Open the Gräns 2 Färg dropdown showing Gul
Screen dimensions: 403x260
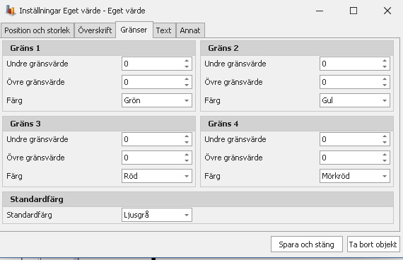pyautogui.click(x=355, y=100)
